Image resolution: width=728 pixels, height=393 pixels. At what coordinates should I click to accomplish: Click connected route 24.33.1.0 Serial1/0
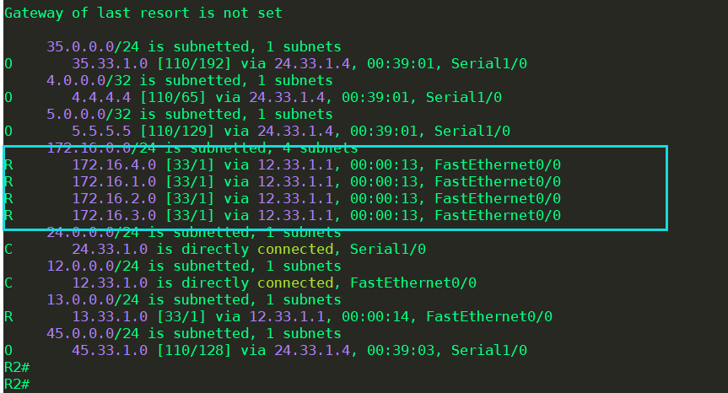coord(215,249)
